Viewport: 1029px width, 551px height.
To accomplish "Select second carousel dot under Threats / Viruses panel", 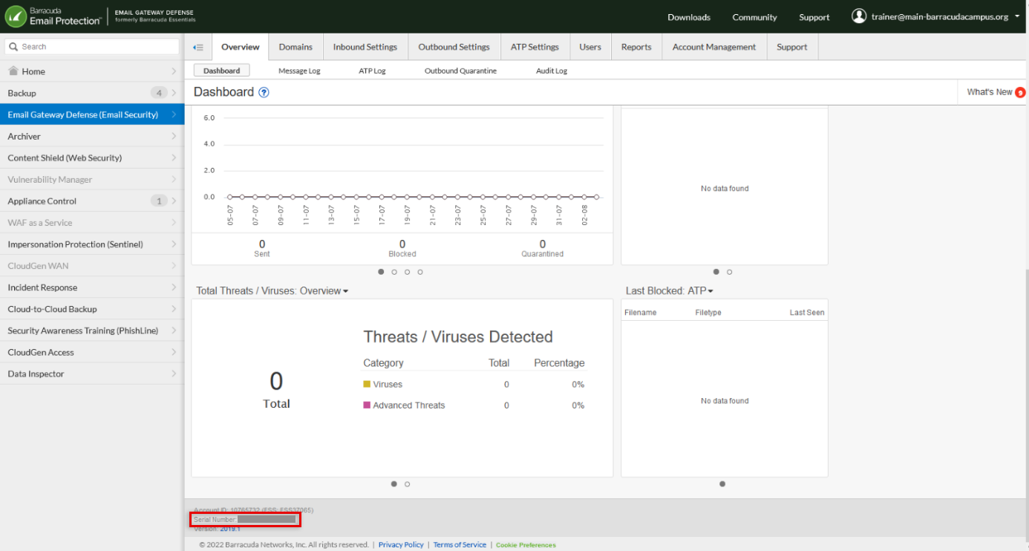I will click(x=408, y=484).
